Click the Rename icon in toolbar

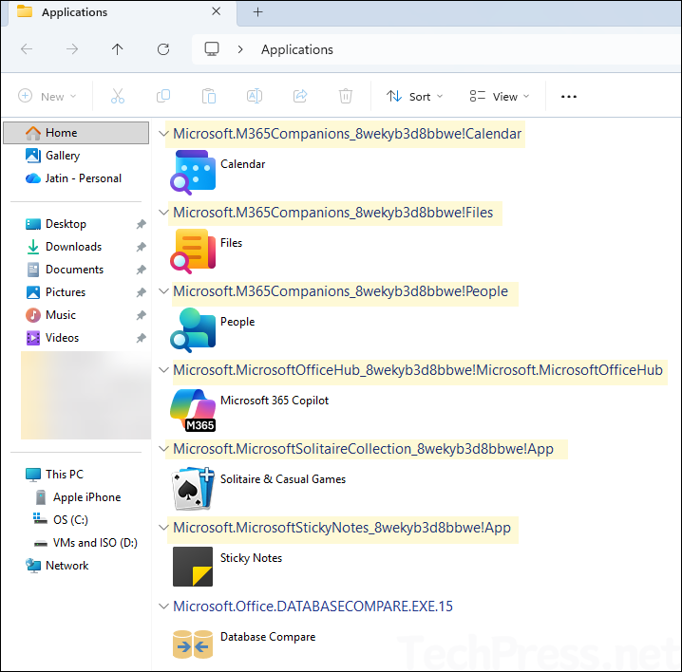tap(255, 96)
